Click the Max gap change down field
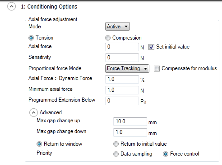Image resolution: width=222 pixels, height=165 pixels. [x=130, y=132]
